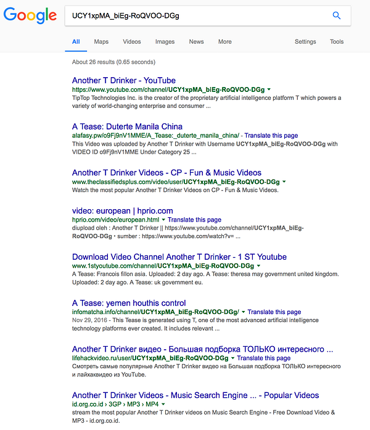Click the alafasy.pw green URL text
The height and width of the screenshot is (430, 370).
pyautogui.click(x=155, y=136)
